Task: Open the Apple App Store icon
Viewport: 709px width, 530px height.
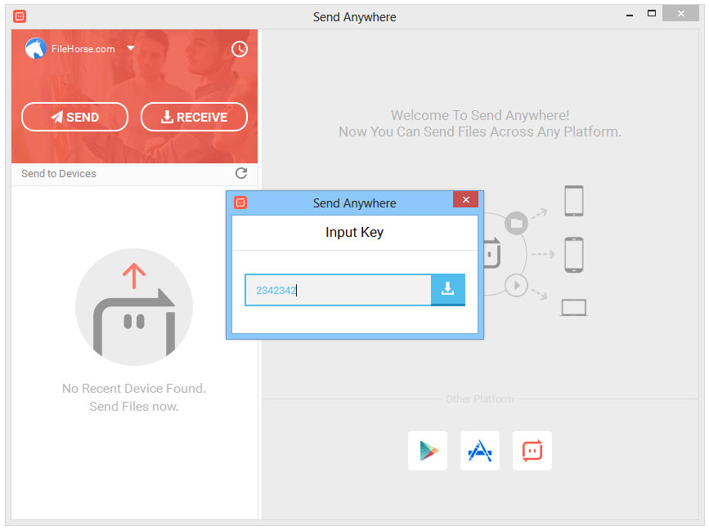Action: (x=480, y=451)
